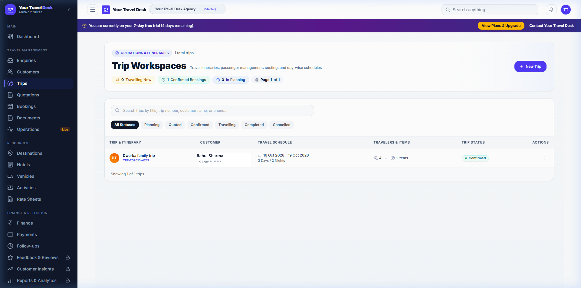Open the Follow-ups clock icon
Viewport: 581px width, 288px height.
10,246
